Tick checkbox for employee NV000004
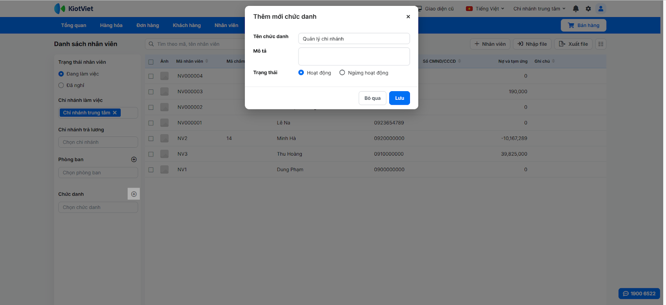The height and width of the screenshot is (305, 666). [x=151, y=76]
